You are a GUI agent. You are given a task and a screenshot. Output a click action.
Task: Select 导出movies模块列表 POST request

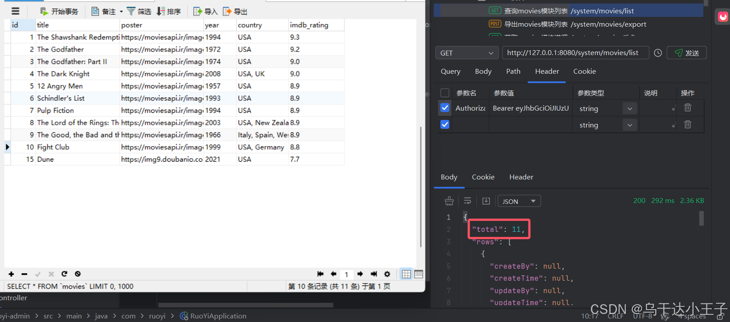569,24
